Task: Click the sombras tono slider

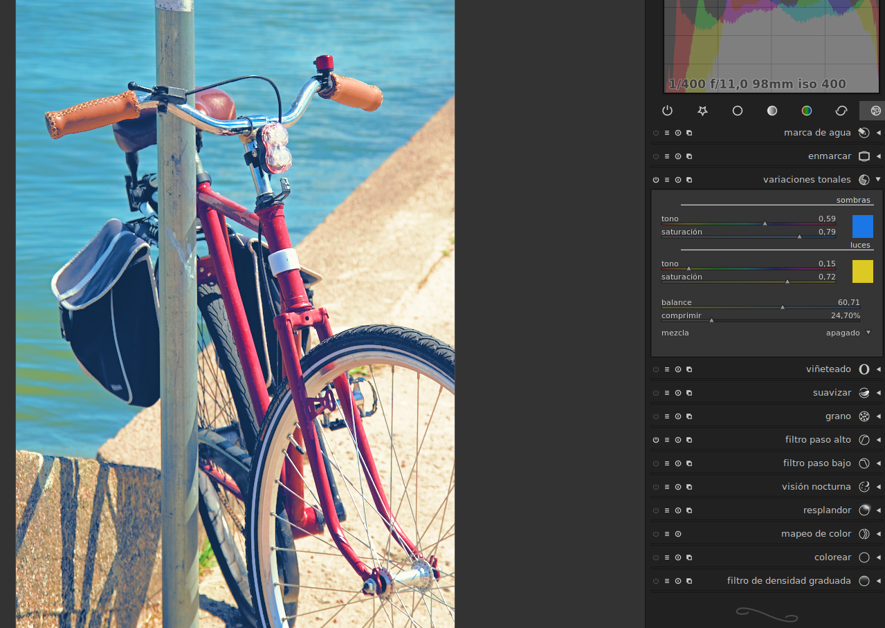Action: 748,220
